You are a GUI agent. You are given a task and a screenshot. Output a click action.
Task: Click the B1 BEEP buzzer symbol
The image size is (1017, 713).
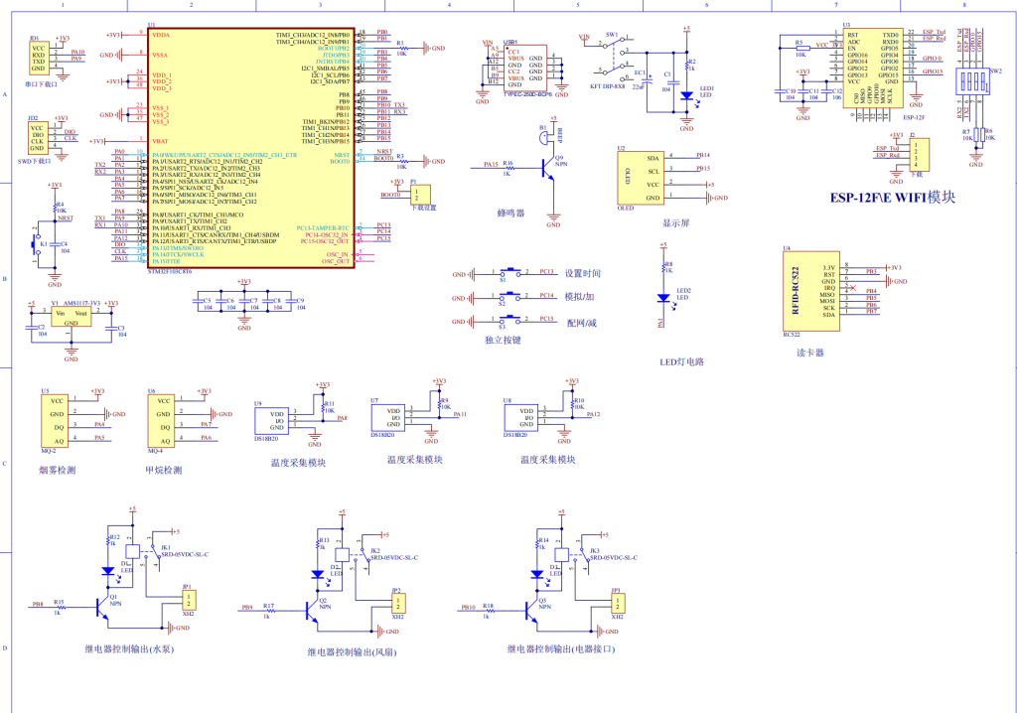pyautogui.click(x=543, y=140)
